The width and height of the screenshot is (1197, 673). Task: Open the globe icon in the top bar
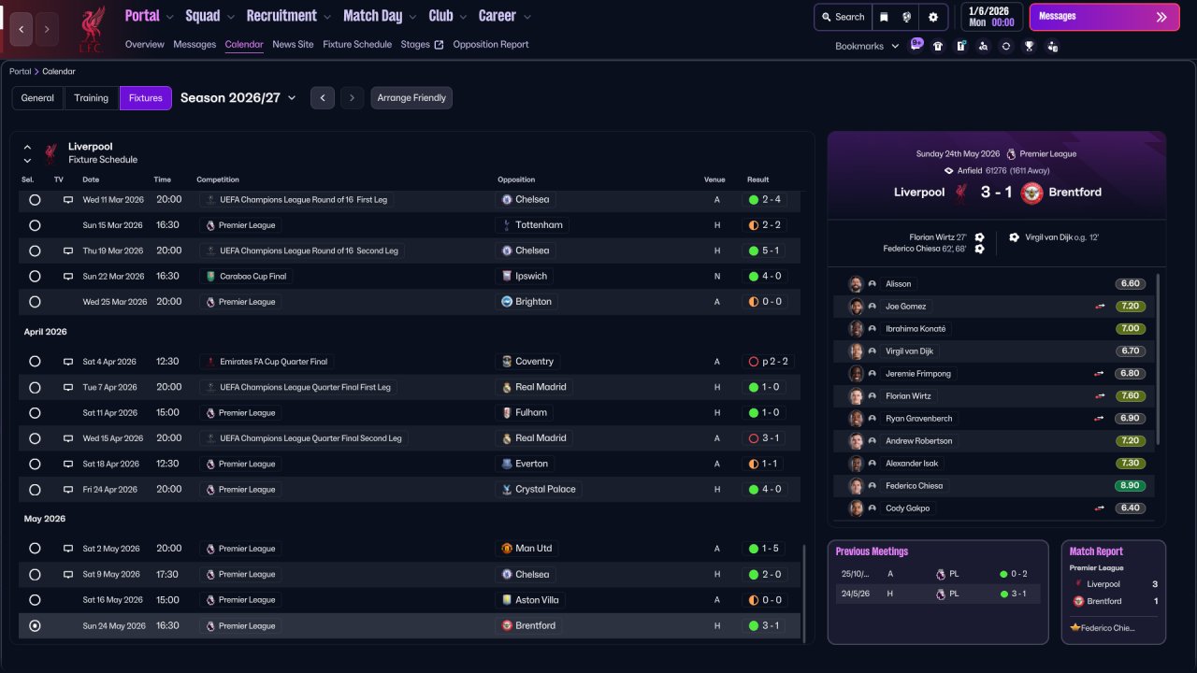tap(907, 17)
